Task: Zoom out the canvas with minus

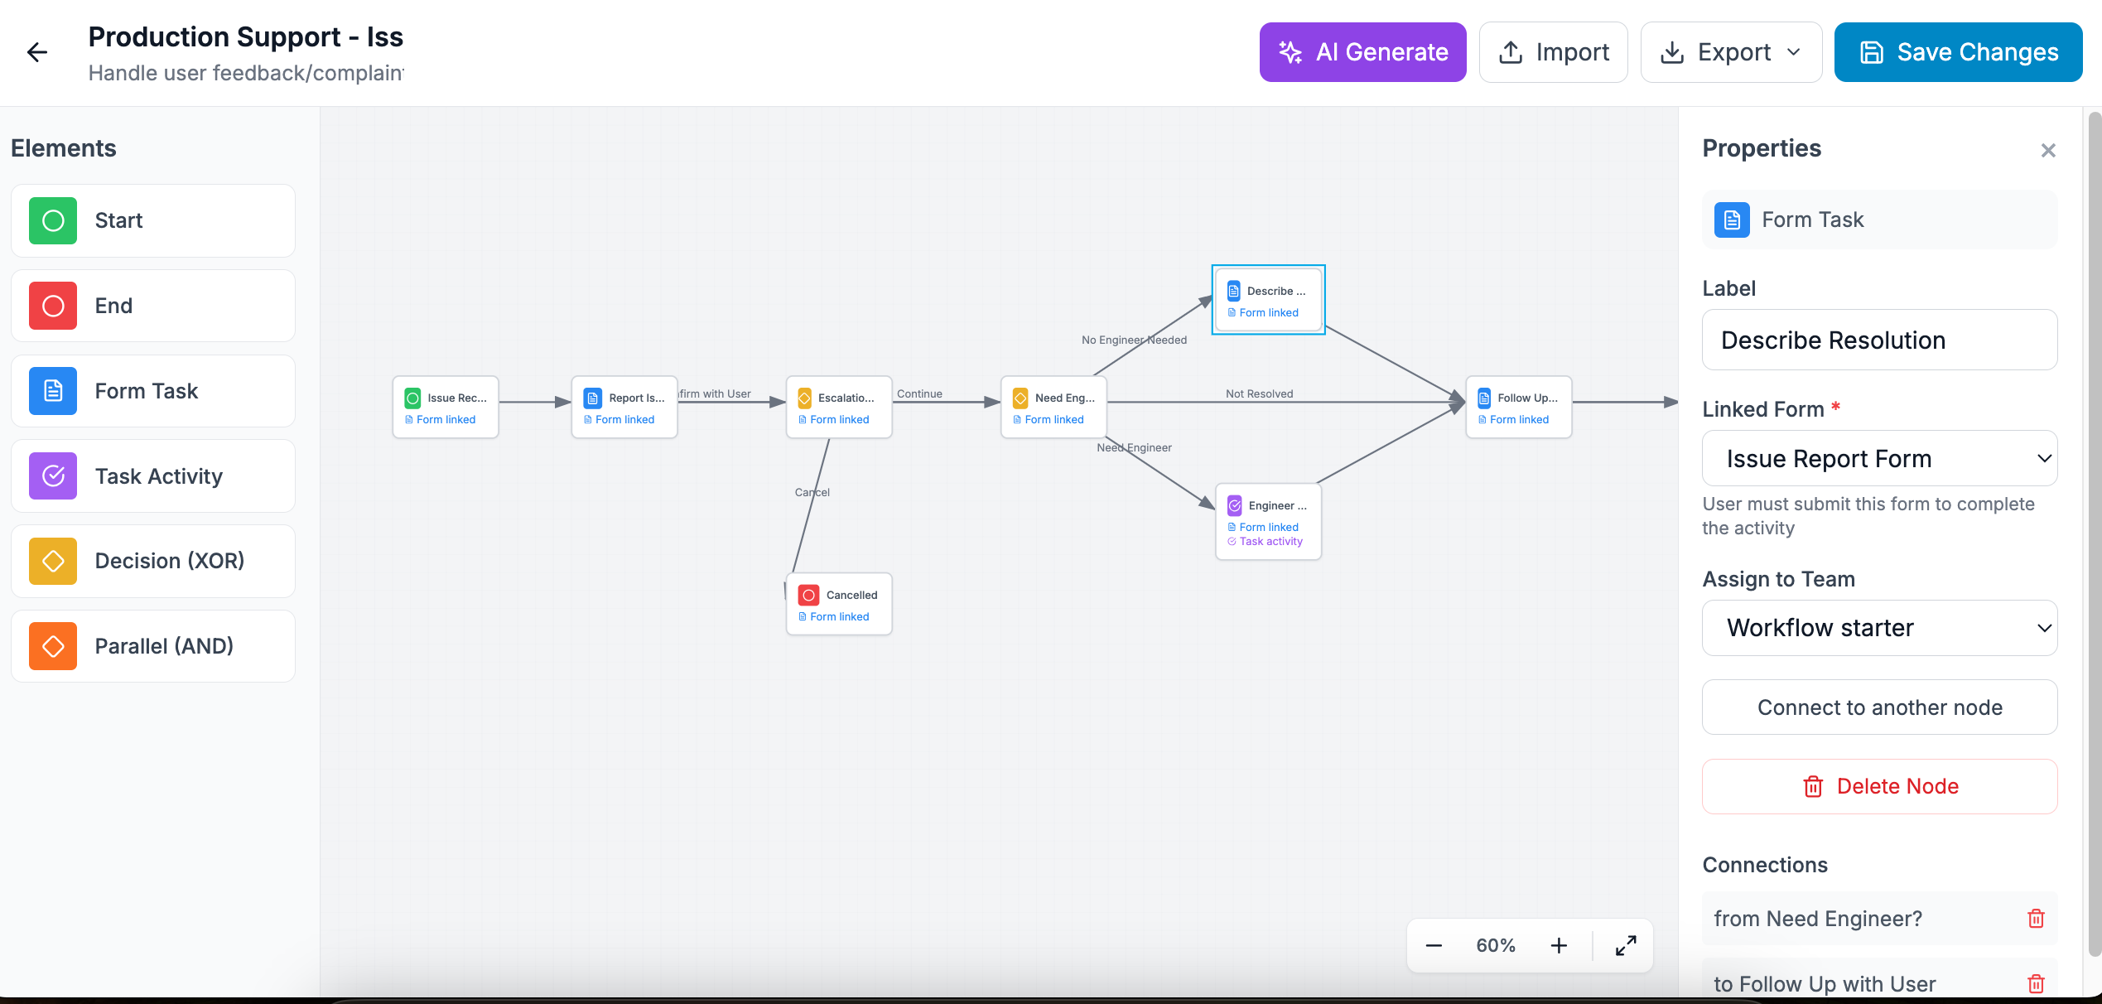Action: (x=1434, y=945)
